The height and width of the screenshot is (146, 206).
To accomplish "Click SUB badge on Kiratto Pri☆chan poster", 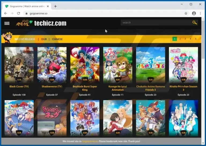I will (183, 80).
